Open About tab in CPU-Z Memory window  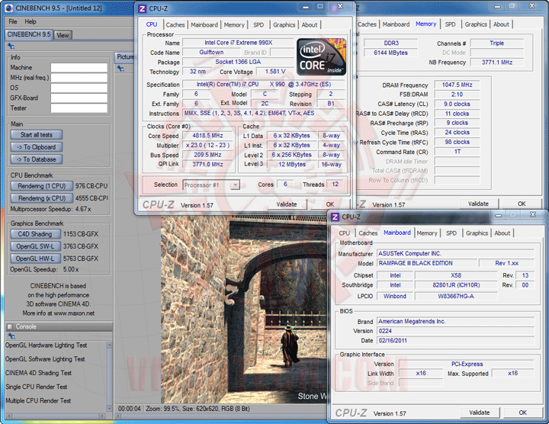coord(501,24)
